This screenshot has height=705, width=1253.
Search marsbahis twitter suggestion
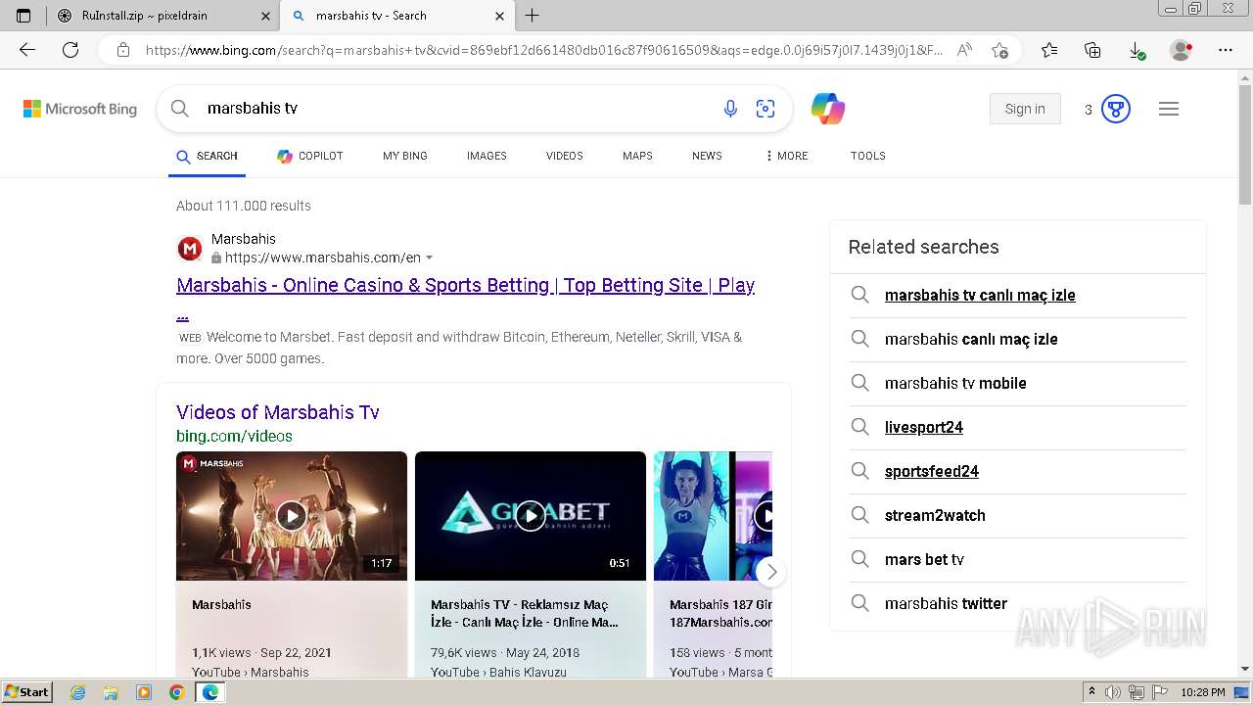(946, 603)
